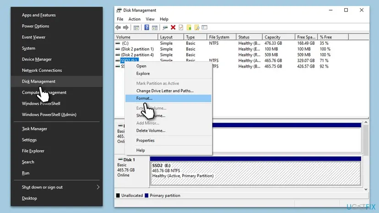Viewport: 379px width, 213px height.
Task: Choose Help in the context menu
Action: [168, 150]
